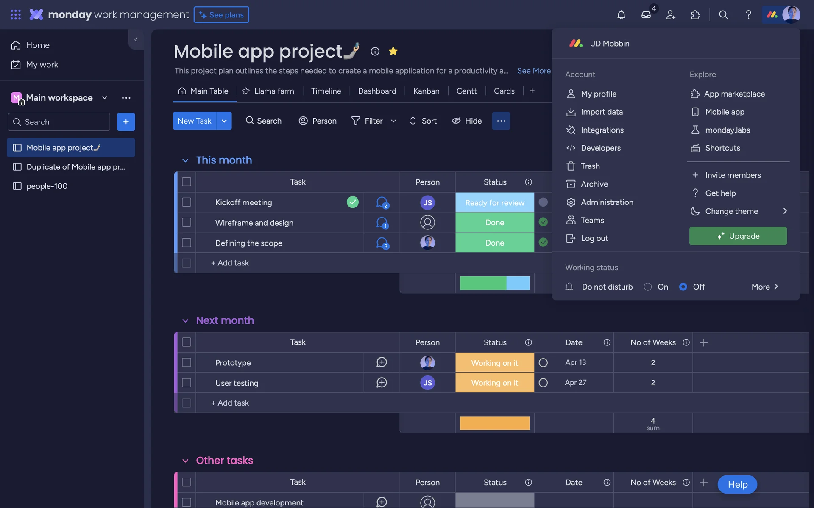Screen dimensions: 814x508
Task: Click the invite members icon in top bar
Action: pos(671,15)
